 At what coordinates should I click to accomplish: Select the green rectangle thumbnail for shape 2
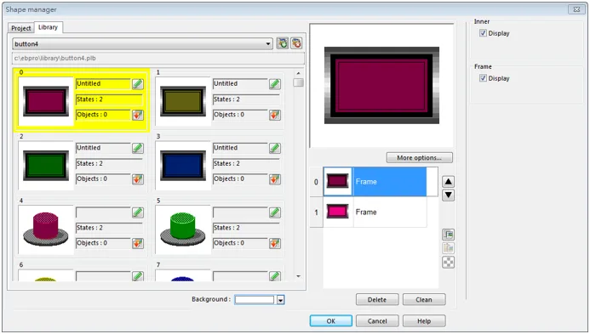coord(46,166)
